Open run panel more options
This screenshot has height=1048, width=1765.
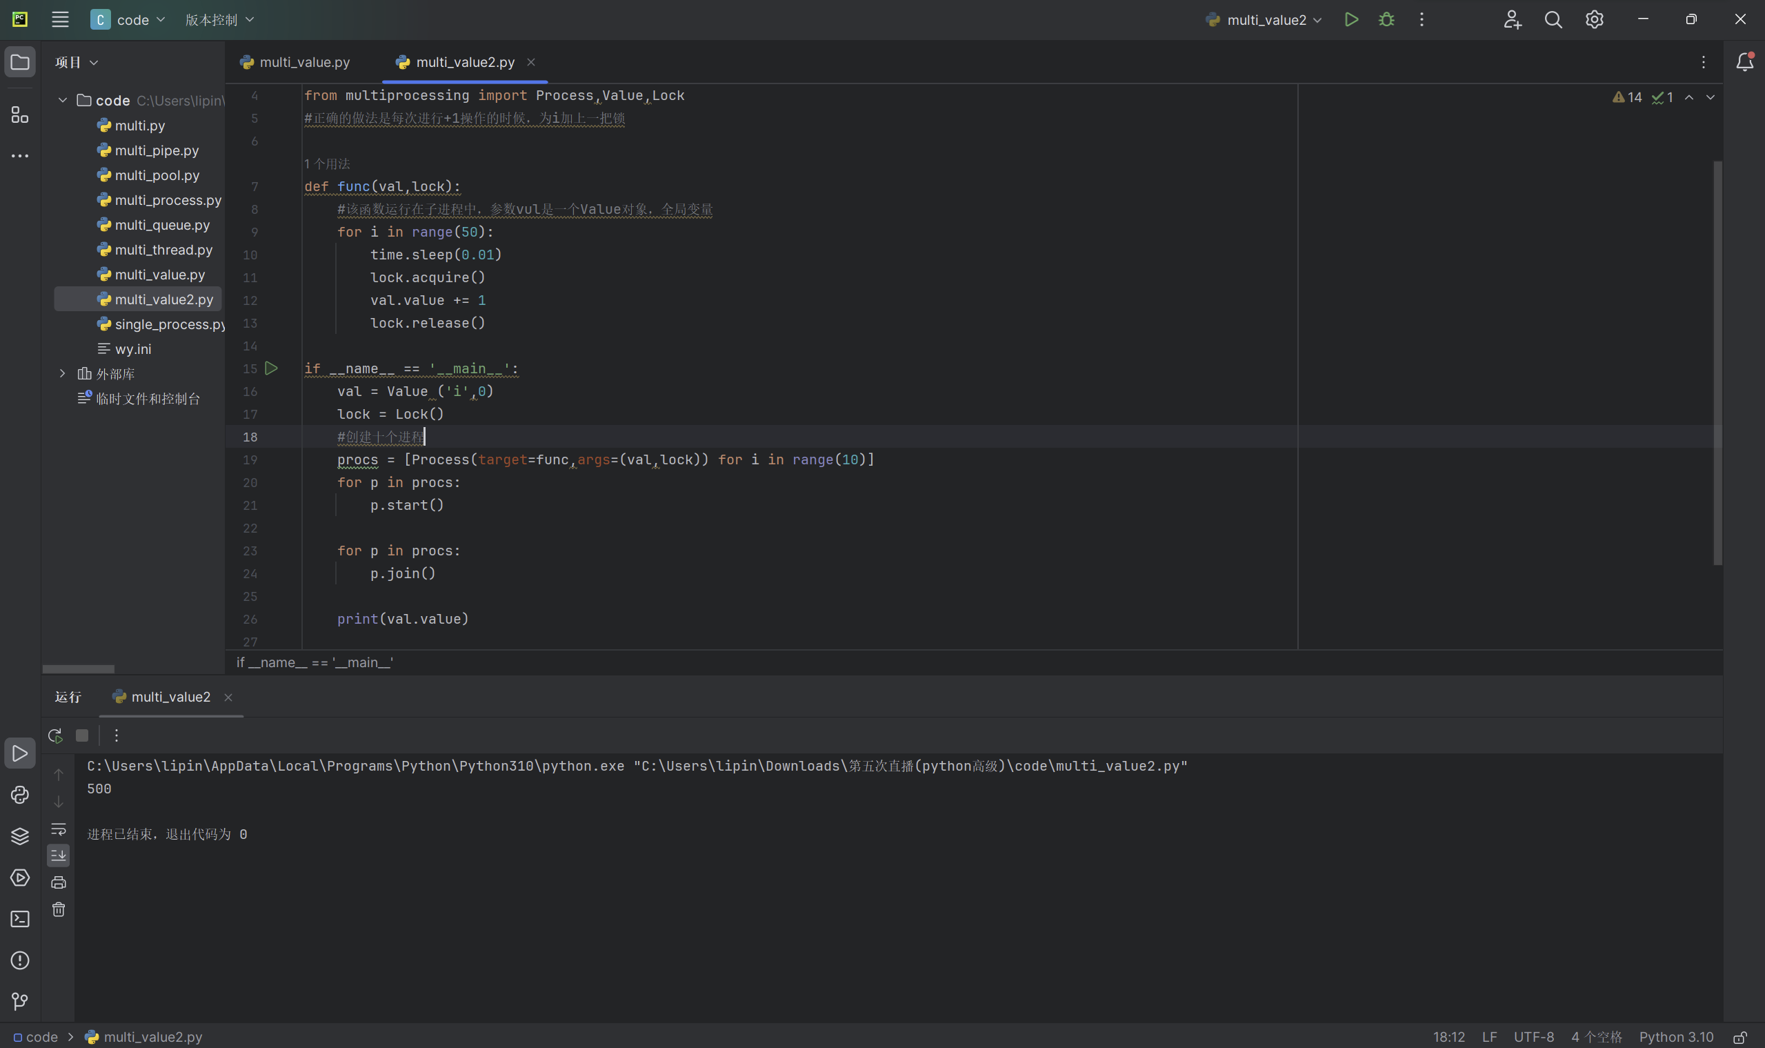click(x=117, y=735)
